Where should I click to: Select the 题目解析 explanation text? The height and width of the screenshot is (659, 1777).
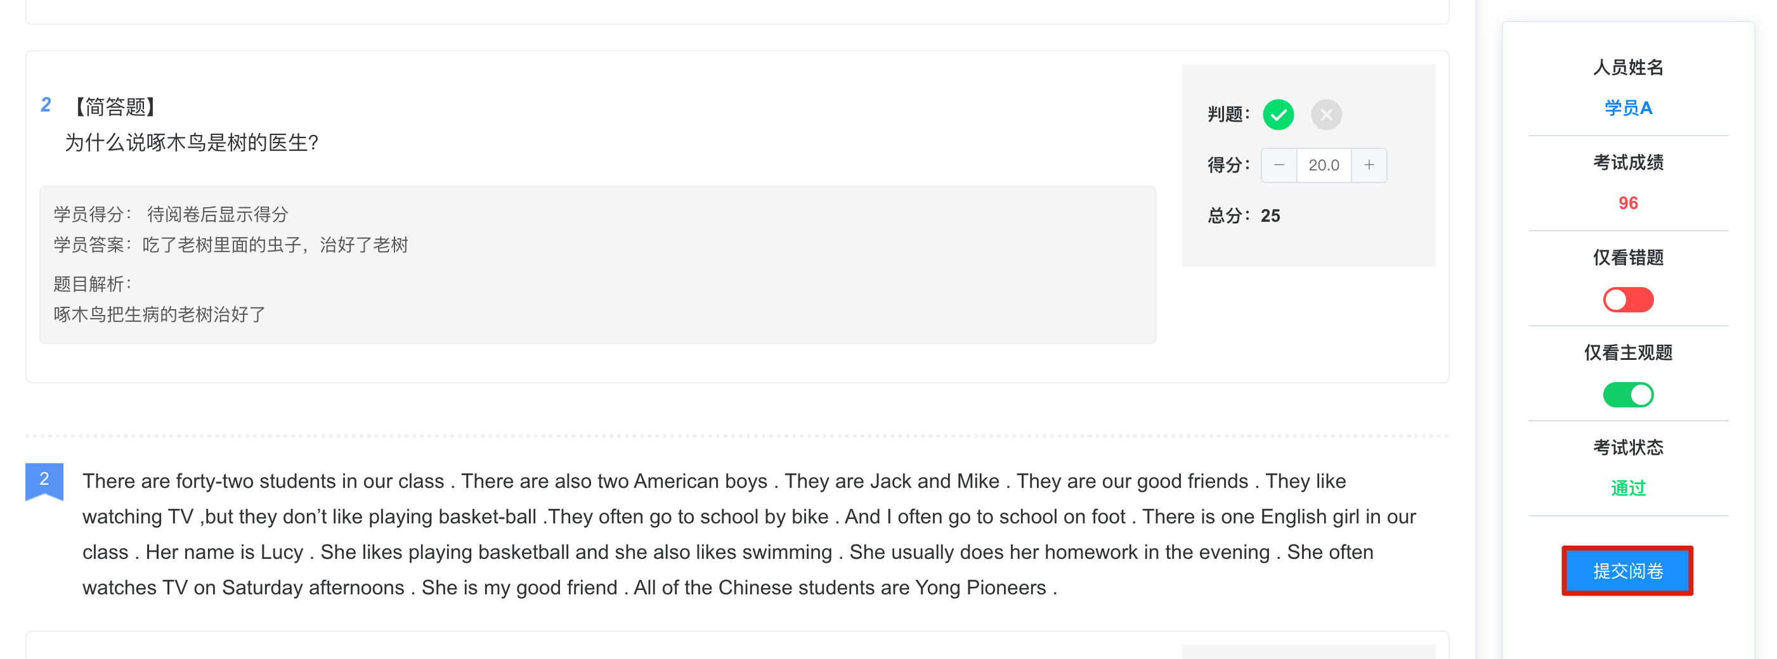[x=159, y=314]
